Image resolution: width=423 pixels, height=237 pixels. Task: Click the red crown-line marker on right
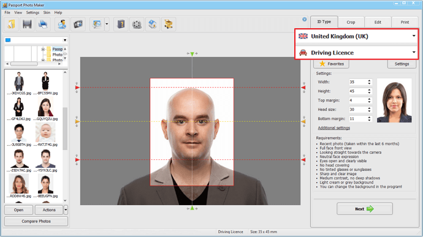(x=303, y=88)
